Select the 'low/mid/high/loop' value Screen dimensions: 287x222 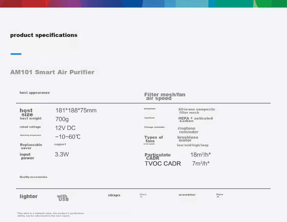click(193, 145)
